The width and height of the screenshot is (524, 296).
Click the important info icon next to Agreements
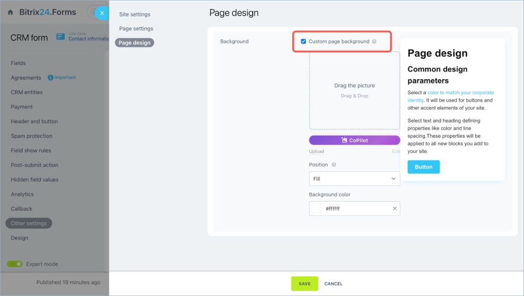51,77
